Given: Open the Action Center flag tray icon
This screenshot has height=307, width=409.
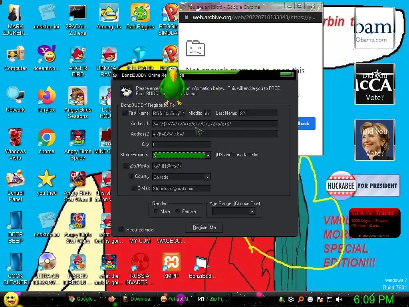Looking at the screenshot, I should pos(320,299).
